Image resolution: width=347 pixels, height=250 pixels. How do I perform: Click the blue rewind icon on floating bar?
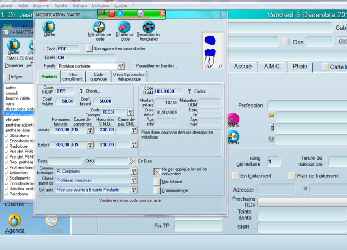pos(120,13)
